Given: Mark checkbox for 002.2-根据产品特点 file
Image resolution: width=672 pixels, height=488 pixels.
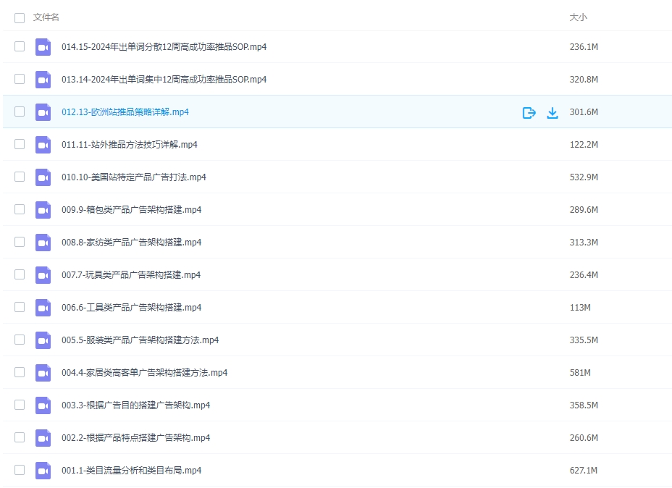Looking at the screenshot, I should pyautogui.click(x=20, y=437).
